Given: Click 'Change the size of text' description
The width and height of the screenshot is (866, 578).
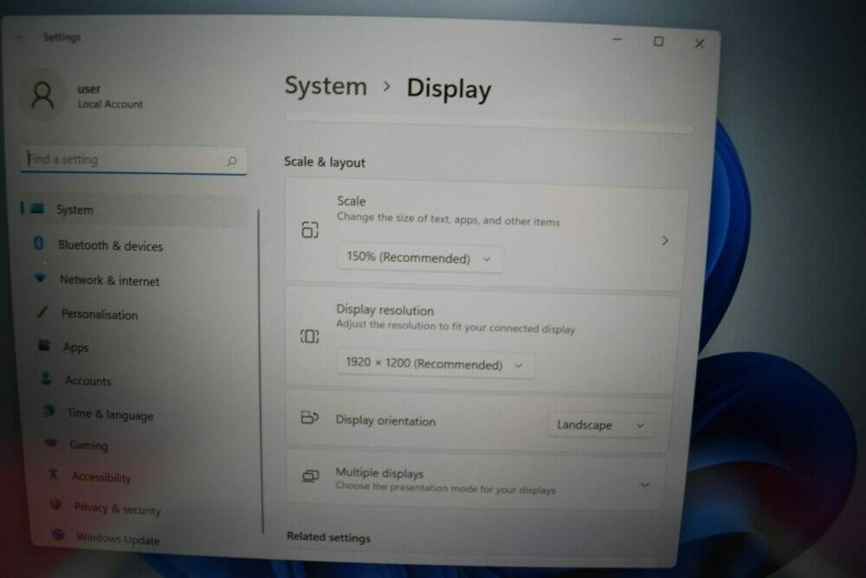Looking at the screenshot, I should 449,219.
